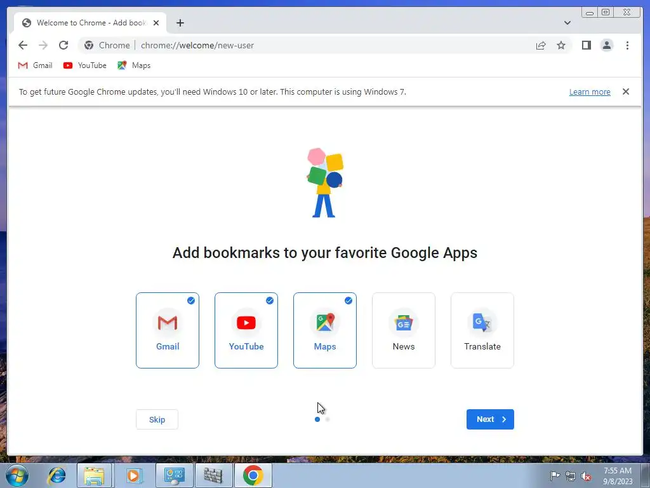Launch Internet Explorer from the taskbar

click(x=56, y=475)
